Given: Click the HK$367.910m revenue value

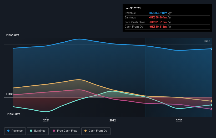Looking at the screenshot, I should click(x=158, y=13).
